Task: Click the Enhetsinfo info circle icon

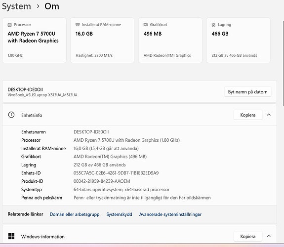Action: coord(11,115)
